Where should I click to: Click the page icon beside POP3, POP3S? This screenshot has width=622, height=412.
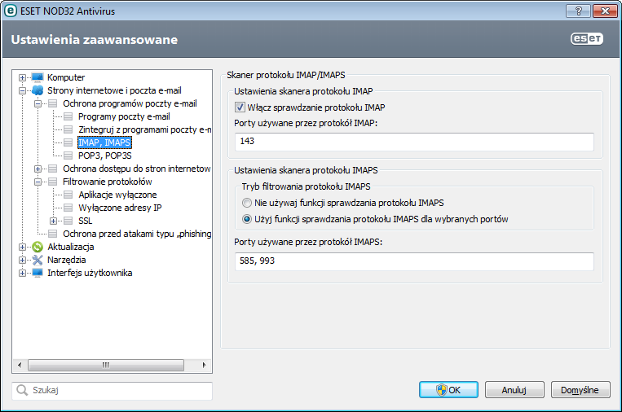68,156
